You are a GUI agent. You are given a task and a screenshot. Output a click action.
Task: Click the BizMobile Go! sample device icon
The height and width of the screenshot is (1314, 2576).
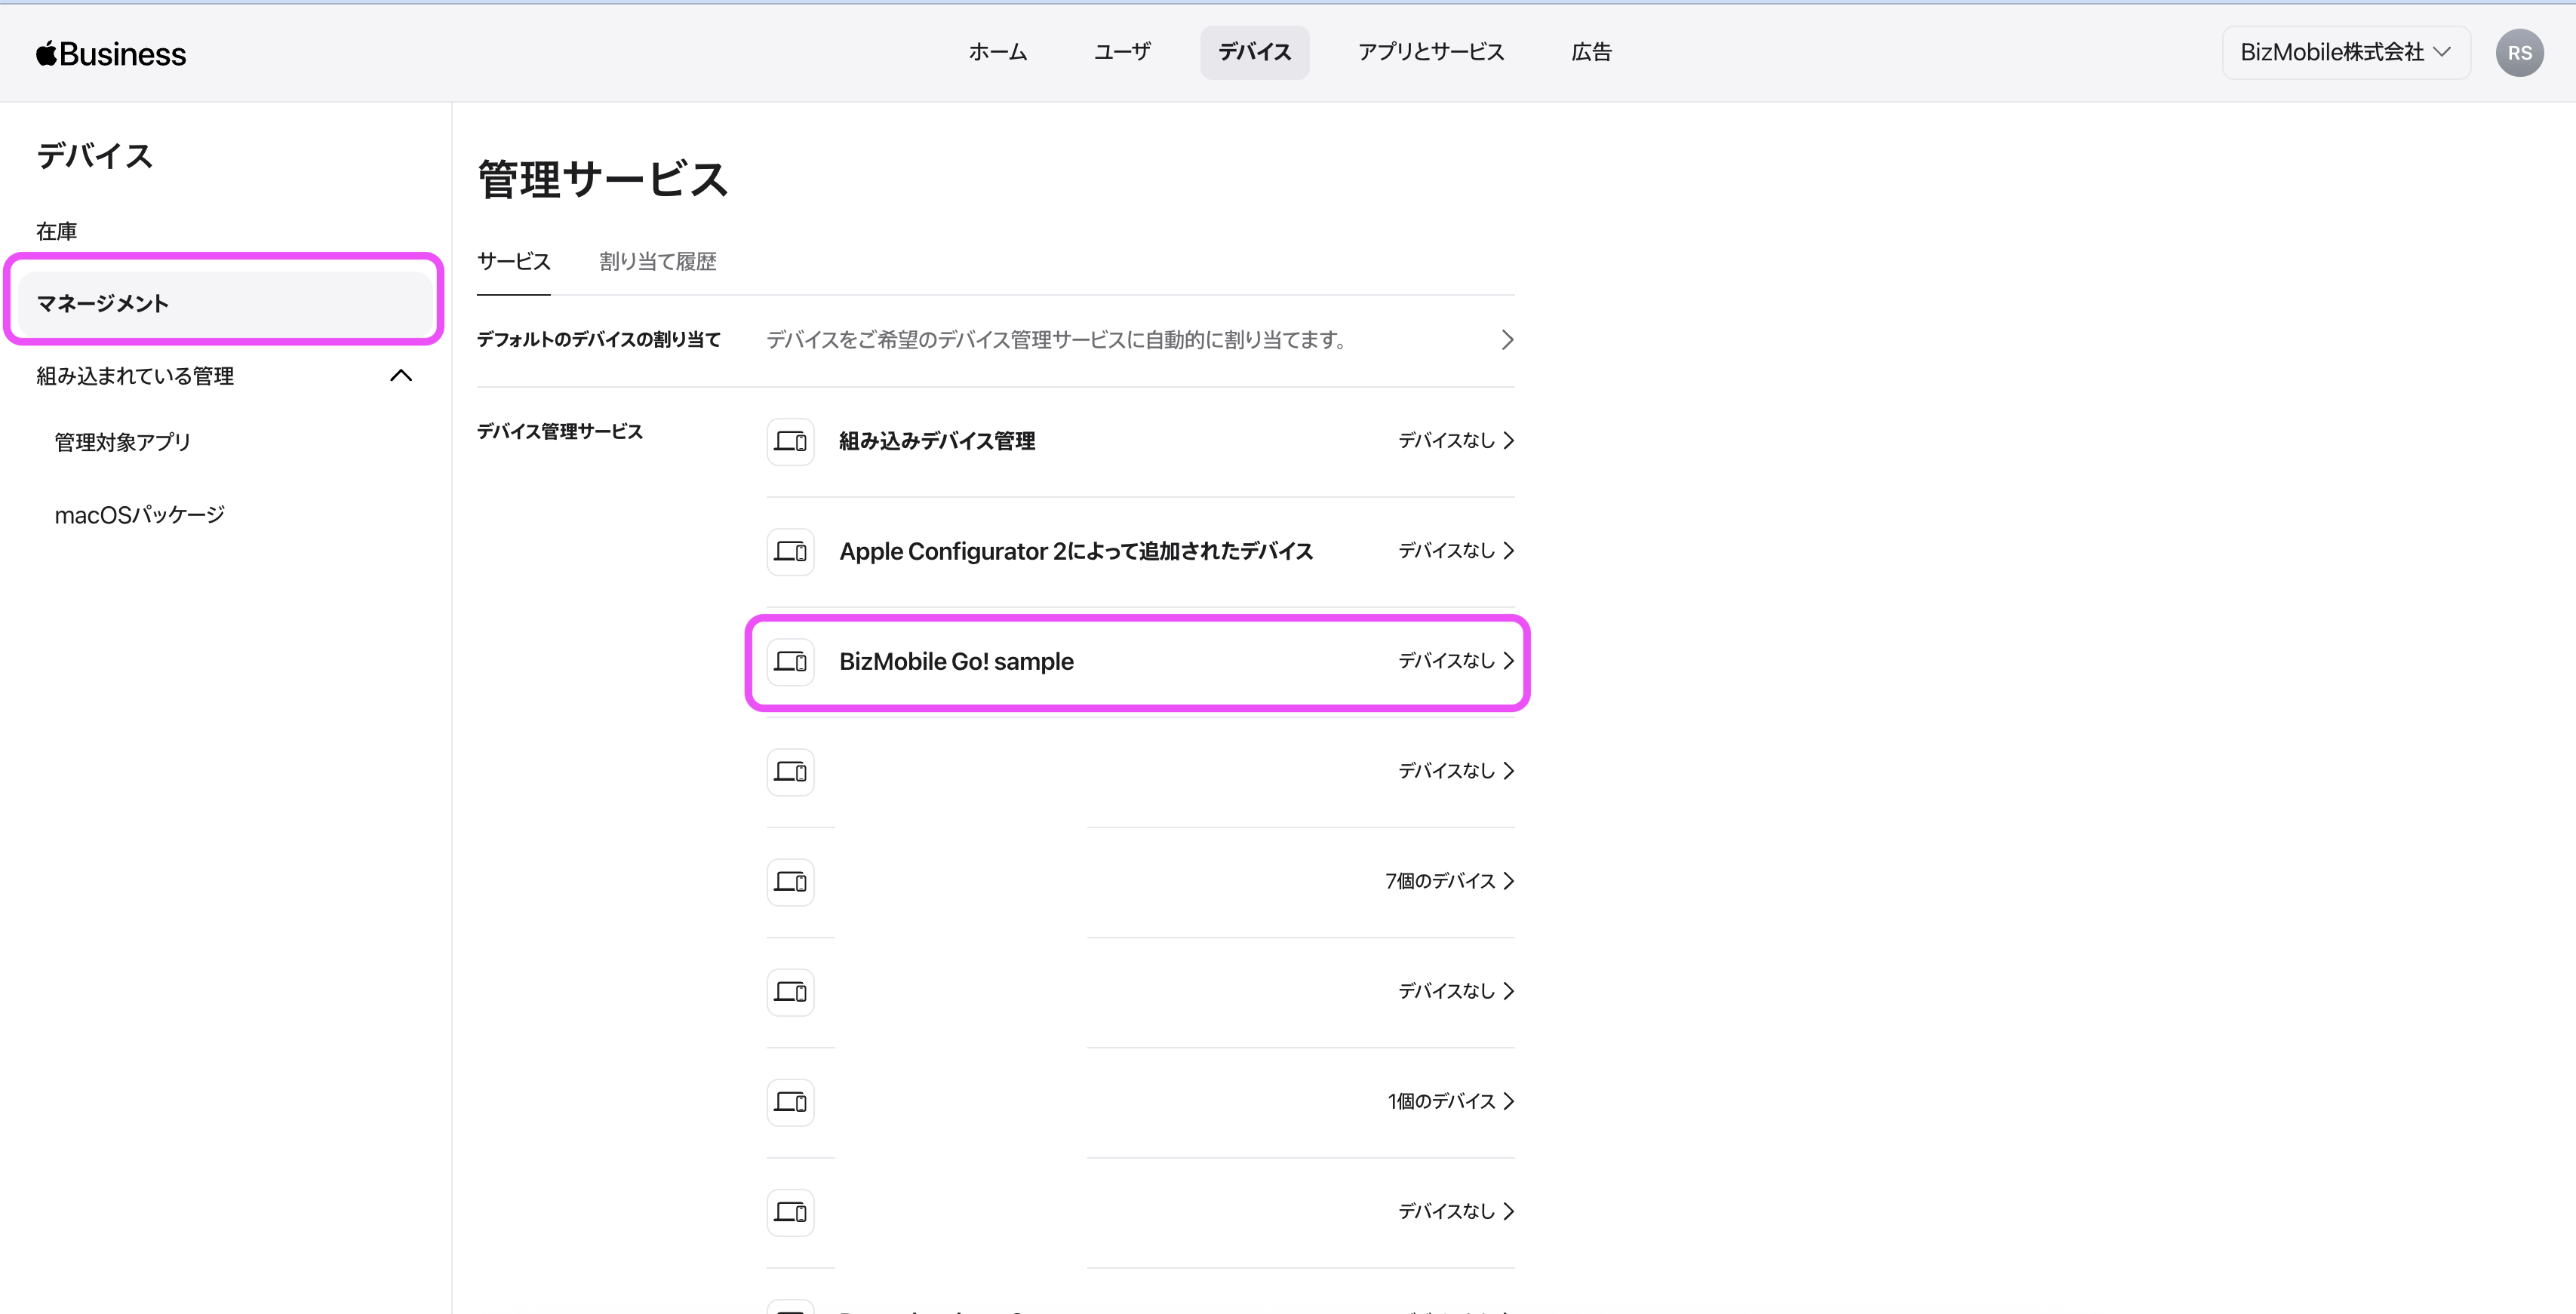click(x=790, y=661)
